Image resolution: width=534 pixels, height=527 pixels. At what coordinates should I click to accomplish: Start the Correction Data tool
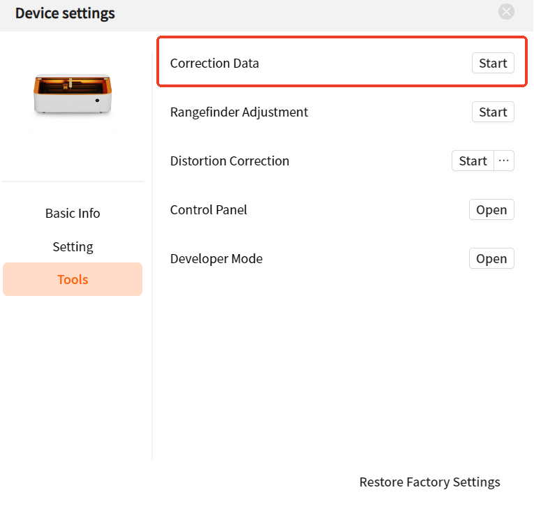pyautogui.click(x=493, y=63)
